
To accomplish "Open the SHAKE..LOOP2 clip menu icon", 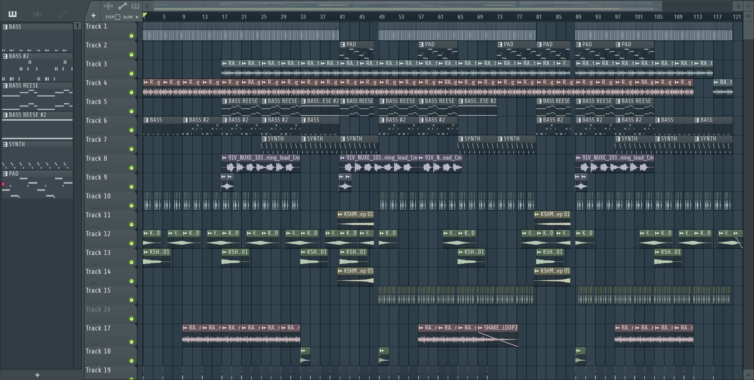I will (480, 328).
